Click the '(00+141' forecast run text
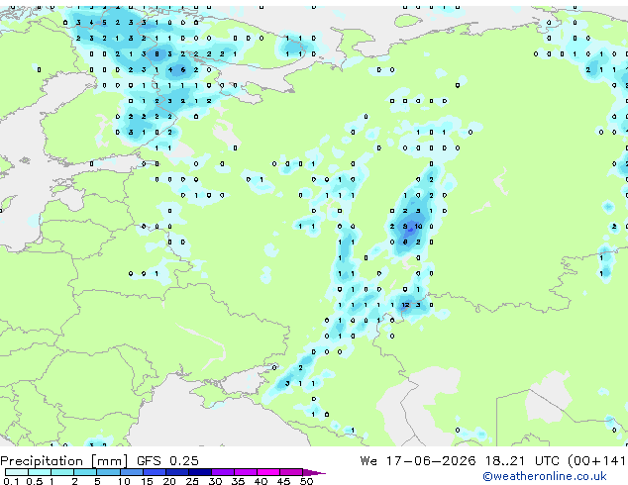This screenshot has height=485, width=628. [x=596, y=461]
